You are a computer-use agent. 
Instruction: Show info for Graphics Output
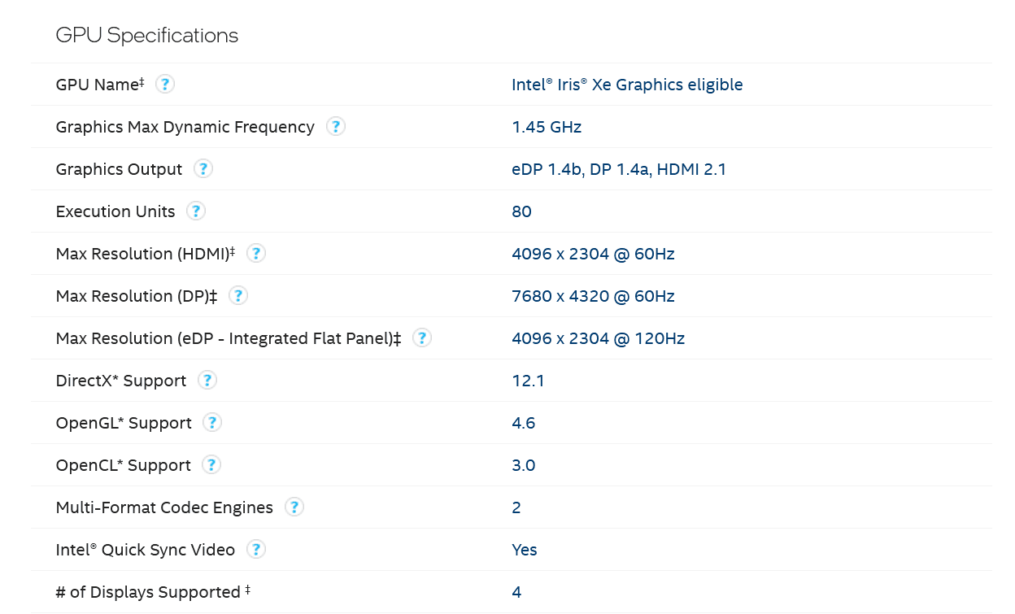(x=203, y=169)
